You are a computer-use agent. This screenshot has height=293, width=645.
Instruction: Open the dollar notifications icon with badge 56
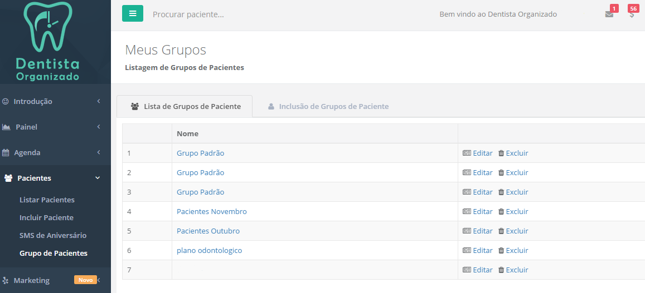632,14
